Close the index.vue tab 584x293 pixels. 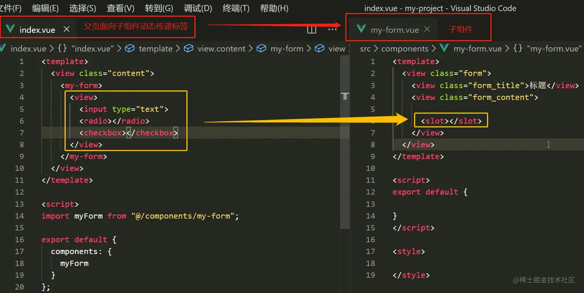point(66,29)
